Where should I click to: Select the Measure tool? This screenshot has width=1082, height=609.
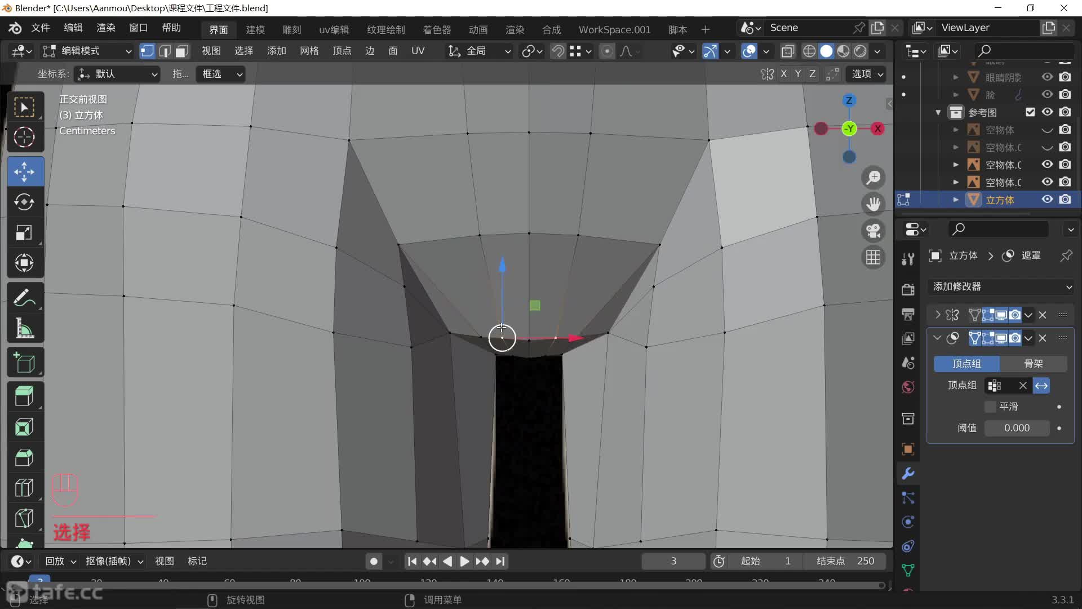pos(24,328)
